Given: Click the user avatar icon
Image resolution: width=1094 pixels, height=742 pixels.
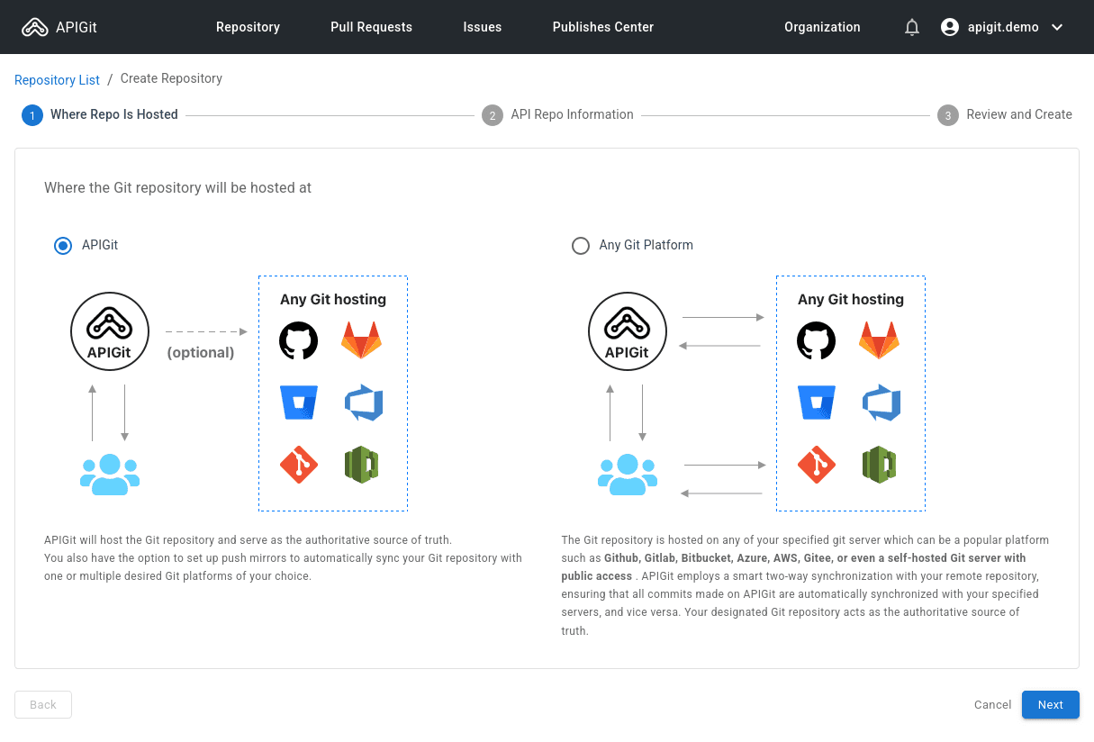Looking at the screenshot, I should (950, 27).
